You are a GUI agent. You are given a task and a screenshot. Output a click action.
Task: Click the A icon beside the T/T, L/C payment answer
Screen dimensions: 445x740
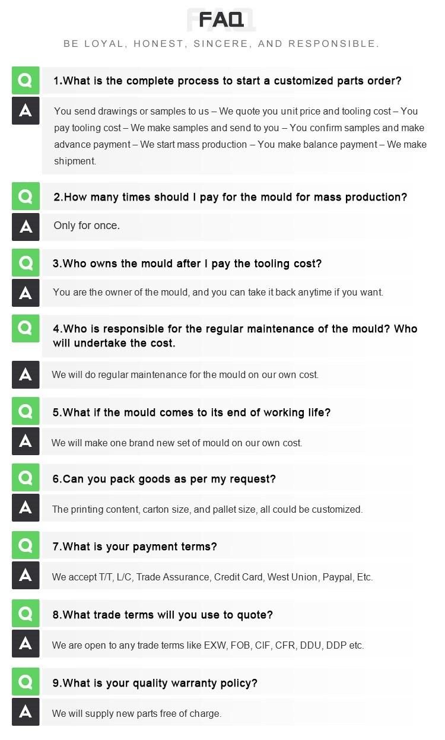pos(26,576)
